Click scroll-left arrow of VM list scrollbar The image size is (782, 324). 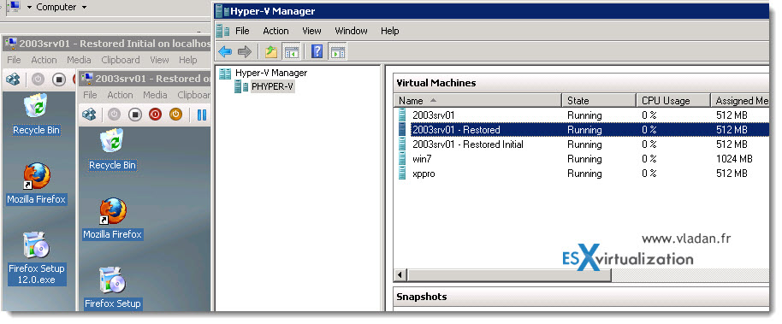click(400, 275)
